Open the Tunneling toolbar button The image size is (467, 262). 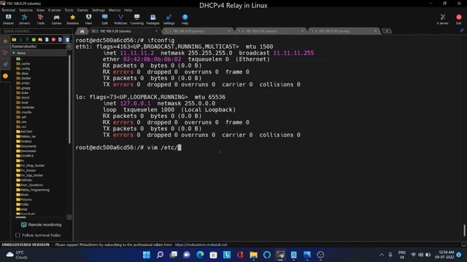click(x=136, y=20)
